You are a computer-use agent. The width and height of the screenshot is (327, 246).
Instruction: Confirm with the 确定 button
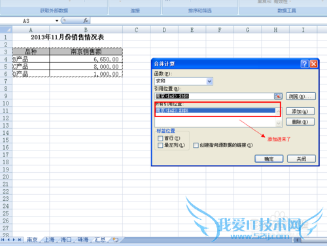coord(269,159)
